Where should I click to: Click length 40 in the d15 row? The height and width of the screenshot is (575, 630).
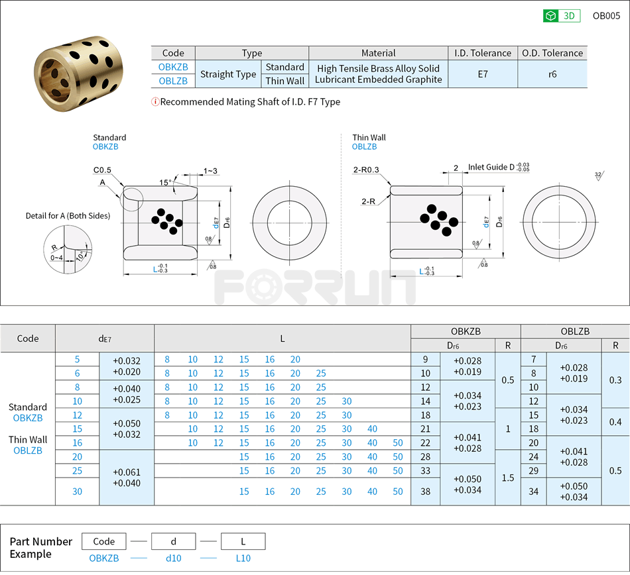point(373,429)
